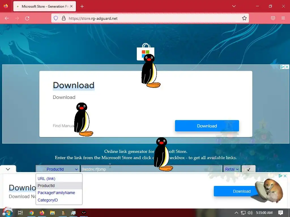Select URL (link) option
Viewport: 290px width, 217px height.
pyautogui.click(x=59, y=179)
